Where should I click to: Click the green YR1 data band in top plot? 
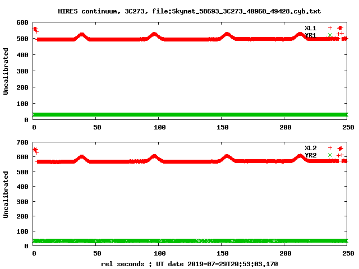click(x=190, y=114)
